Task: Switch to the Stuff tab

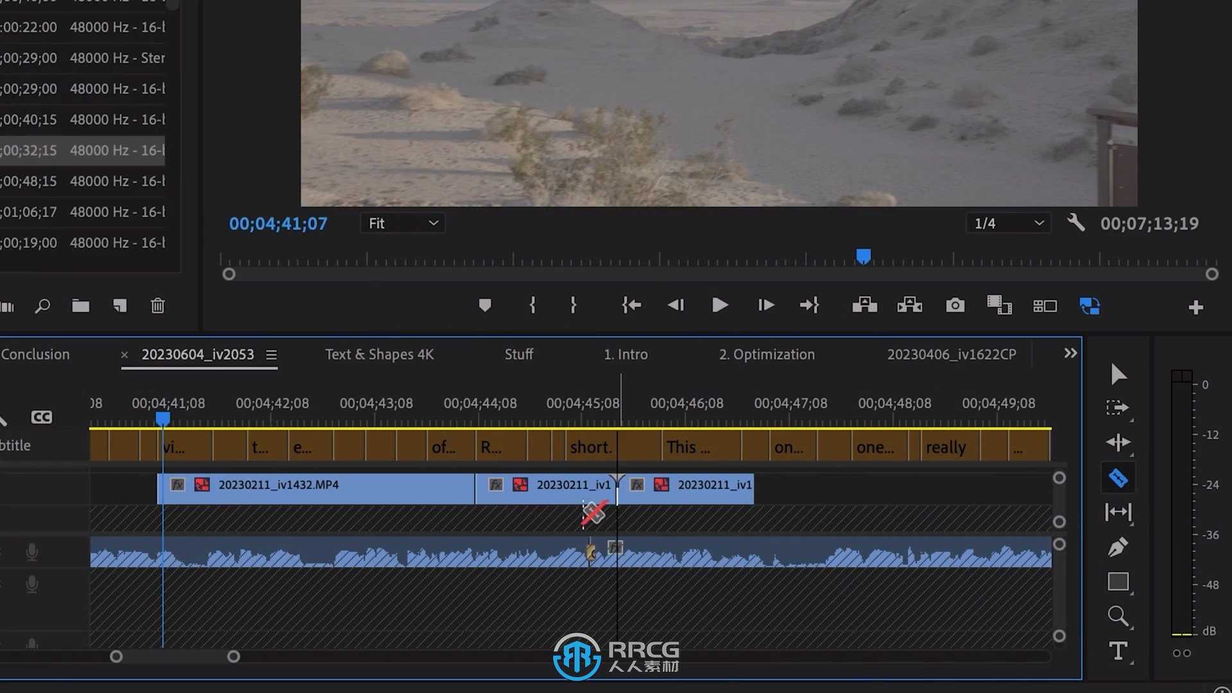Action: pos(518,354)
